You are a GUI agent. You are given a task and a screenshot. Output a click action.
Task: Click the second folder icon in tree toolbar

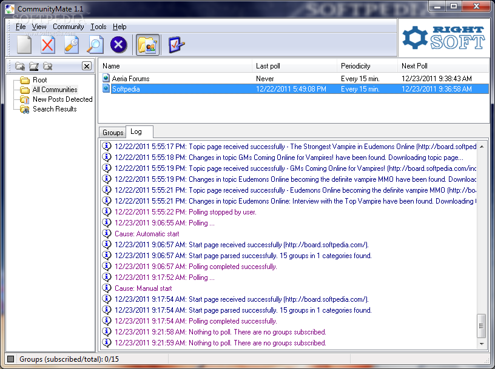(x=34, y=66)
